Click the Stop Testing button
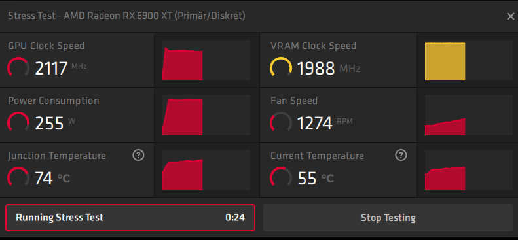This screenshot has height=240, width=518. pyautogui.click(x=388, y=218)
